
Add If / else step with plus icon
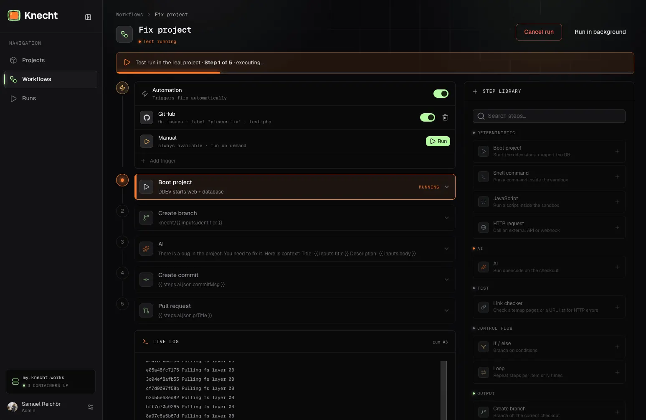[617, 347]
